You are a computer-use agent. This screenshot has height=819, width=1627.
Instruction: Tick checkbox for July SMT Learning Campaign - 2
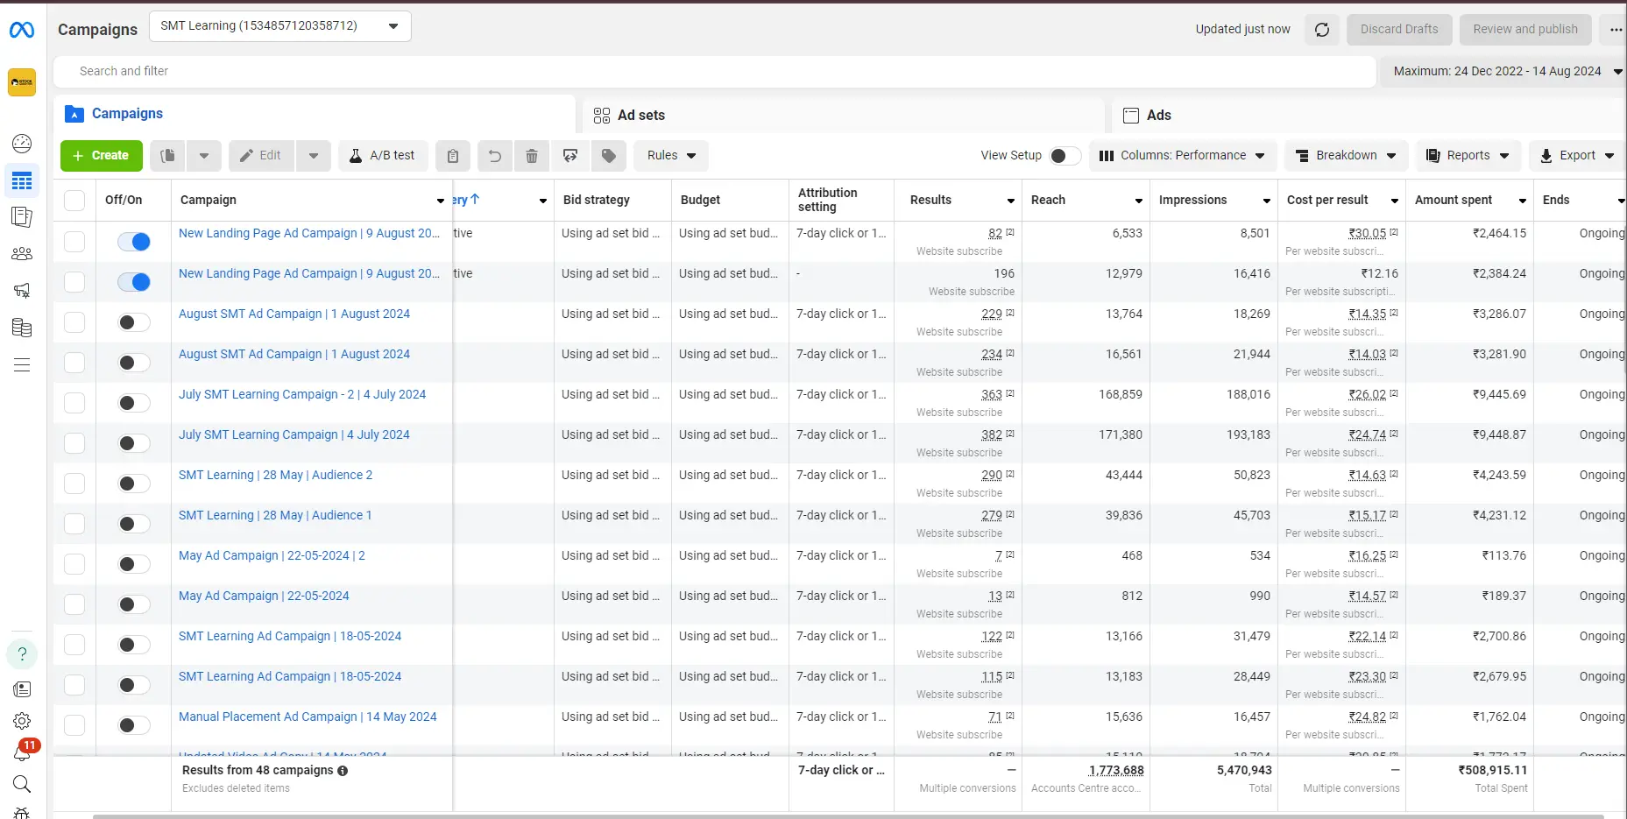point(74,403)
